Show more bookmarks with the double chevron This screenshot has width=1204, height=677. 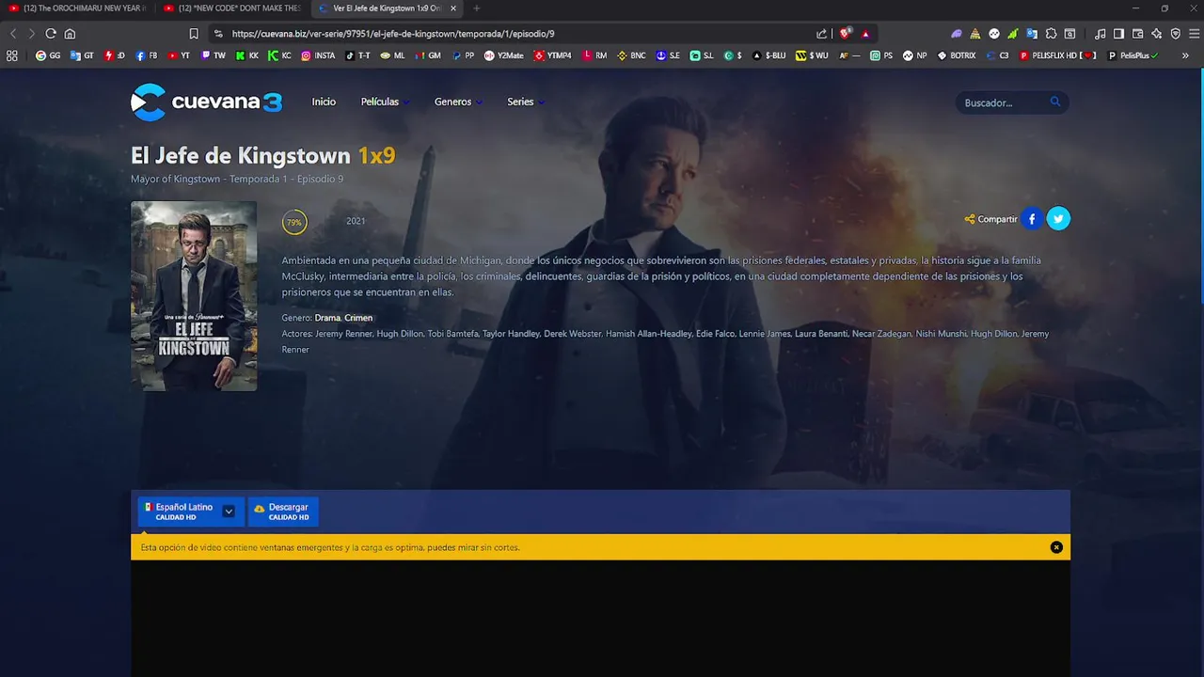coord(1185,55)
